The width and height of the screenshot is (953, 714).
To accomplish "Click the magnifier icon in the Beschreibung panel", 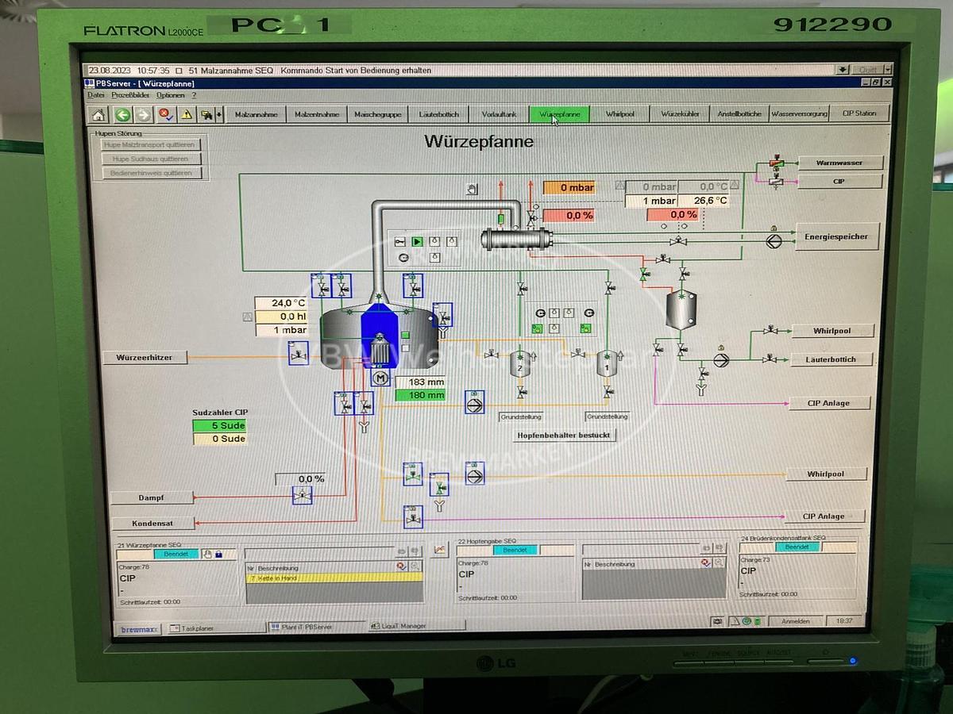I will (x=415, y=566).
